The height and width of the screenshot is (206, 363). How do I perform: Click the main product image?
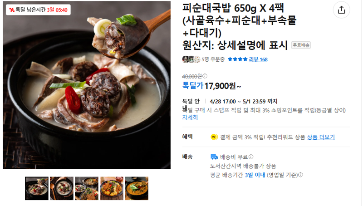[87, 85]
